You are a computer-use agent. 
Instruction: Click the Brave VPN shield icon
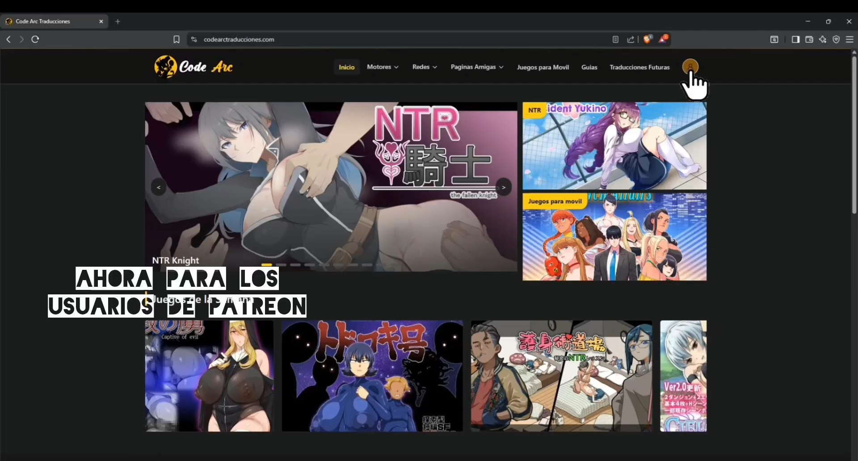click(836, 39)
